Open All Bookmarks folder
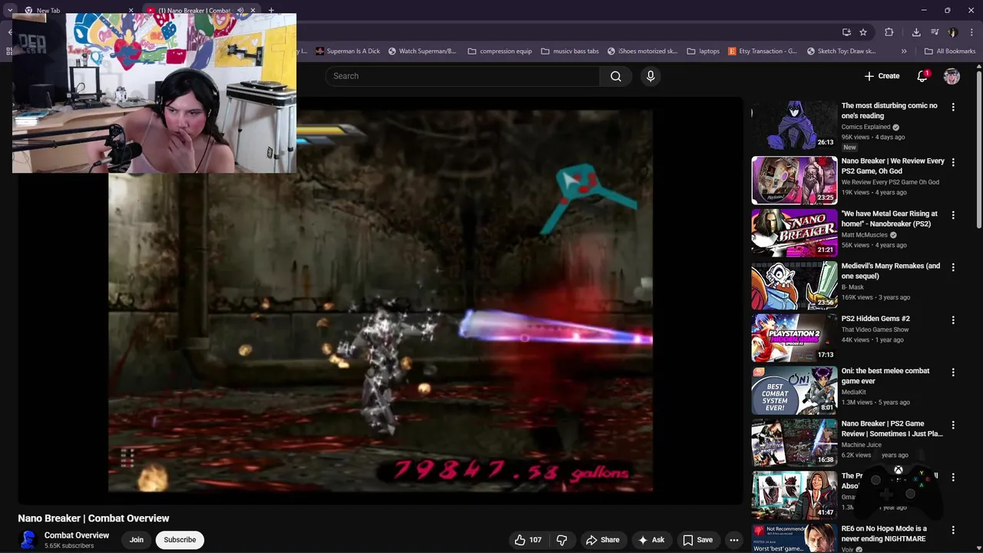Screen dimensions: 983x553 950,51
